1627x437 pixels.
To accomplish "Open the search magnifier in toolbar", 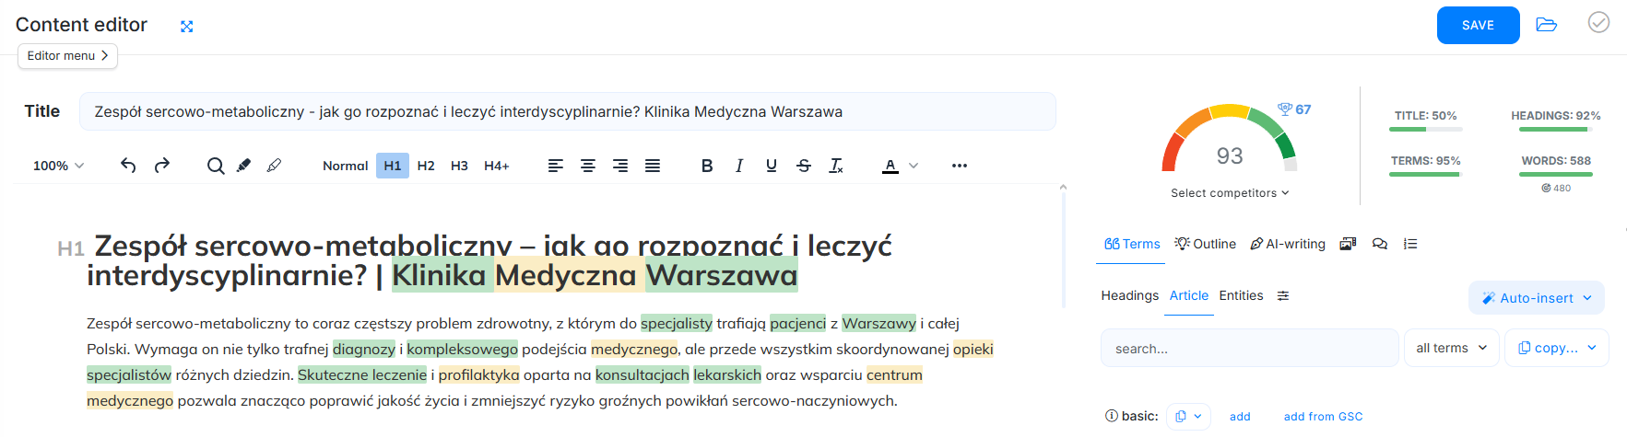I will [x=215, y=166].
